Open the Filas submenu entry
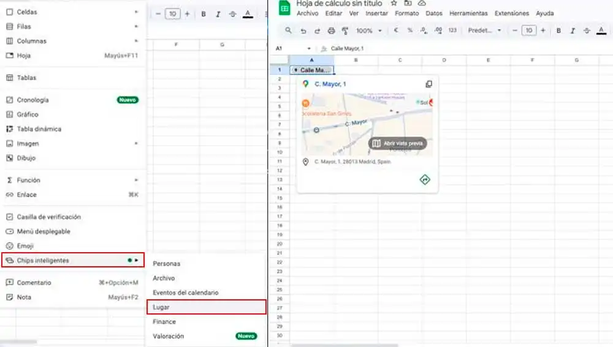The width and height of the screenshot is (613, 347). tap(72, 26)
